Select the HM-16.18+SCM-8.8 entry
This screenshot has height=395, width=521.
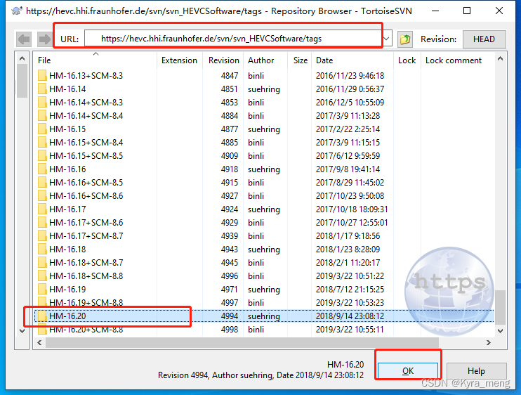tap(86, 276)
